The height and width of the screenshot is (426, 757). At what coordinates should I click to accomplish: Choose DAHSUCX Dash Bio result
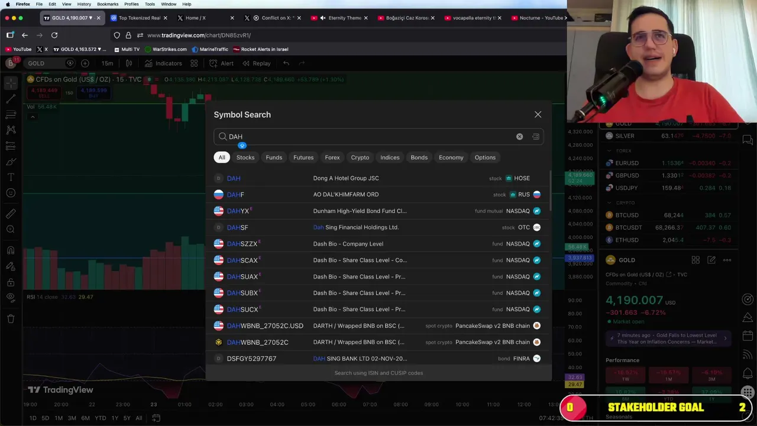pos(378,309)
